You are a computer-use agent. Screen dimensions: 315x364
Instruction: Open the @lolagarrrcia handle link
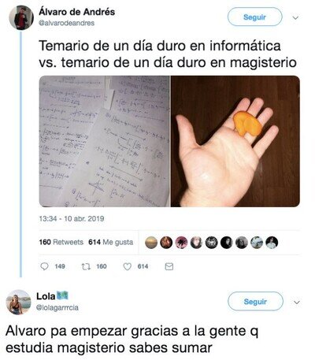[x=57, y=307]
